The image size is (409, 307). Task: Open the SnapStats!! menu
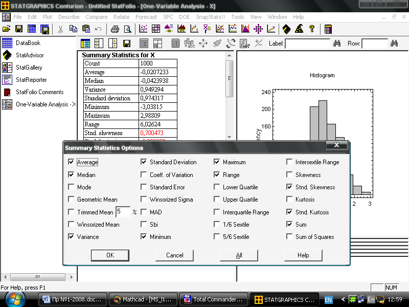click(210, 17)
